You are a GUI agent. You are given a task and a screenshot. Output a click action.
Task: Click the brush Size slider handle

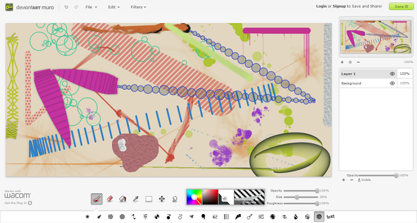pyautogui.click(x=297, y=197)
